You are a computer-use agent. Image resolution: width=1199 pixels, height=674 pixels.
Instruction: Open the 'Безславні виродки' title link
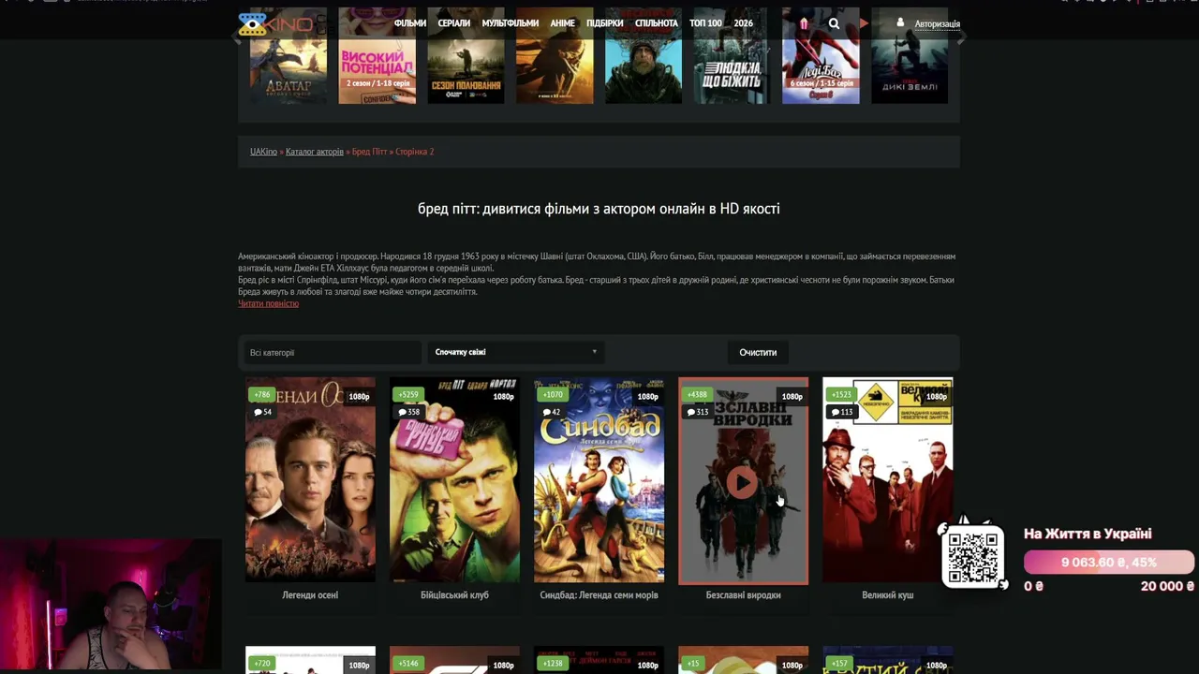[x=743, y=594]
